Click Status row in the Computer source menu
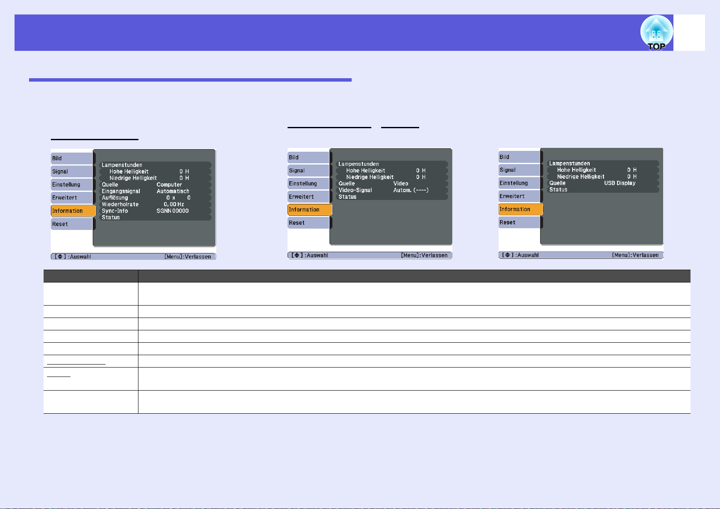This screenshot has height=509, width=720. point(155,217)
